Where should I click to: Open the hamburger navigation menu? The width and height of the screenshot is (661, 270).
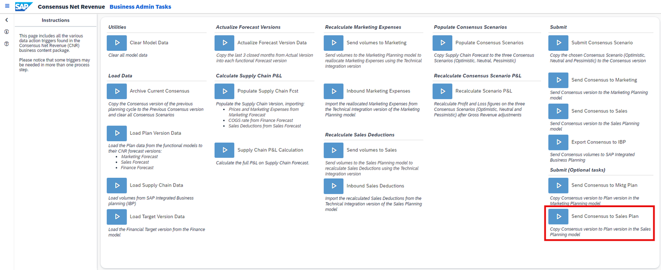coord(7,6)
